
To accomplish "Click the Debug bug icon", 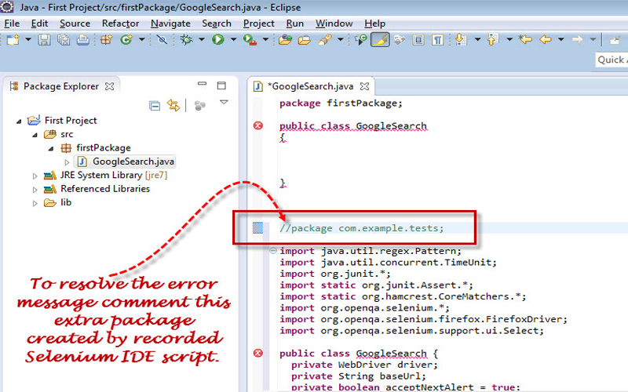I will [186, 40].
